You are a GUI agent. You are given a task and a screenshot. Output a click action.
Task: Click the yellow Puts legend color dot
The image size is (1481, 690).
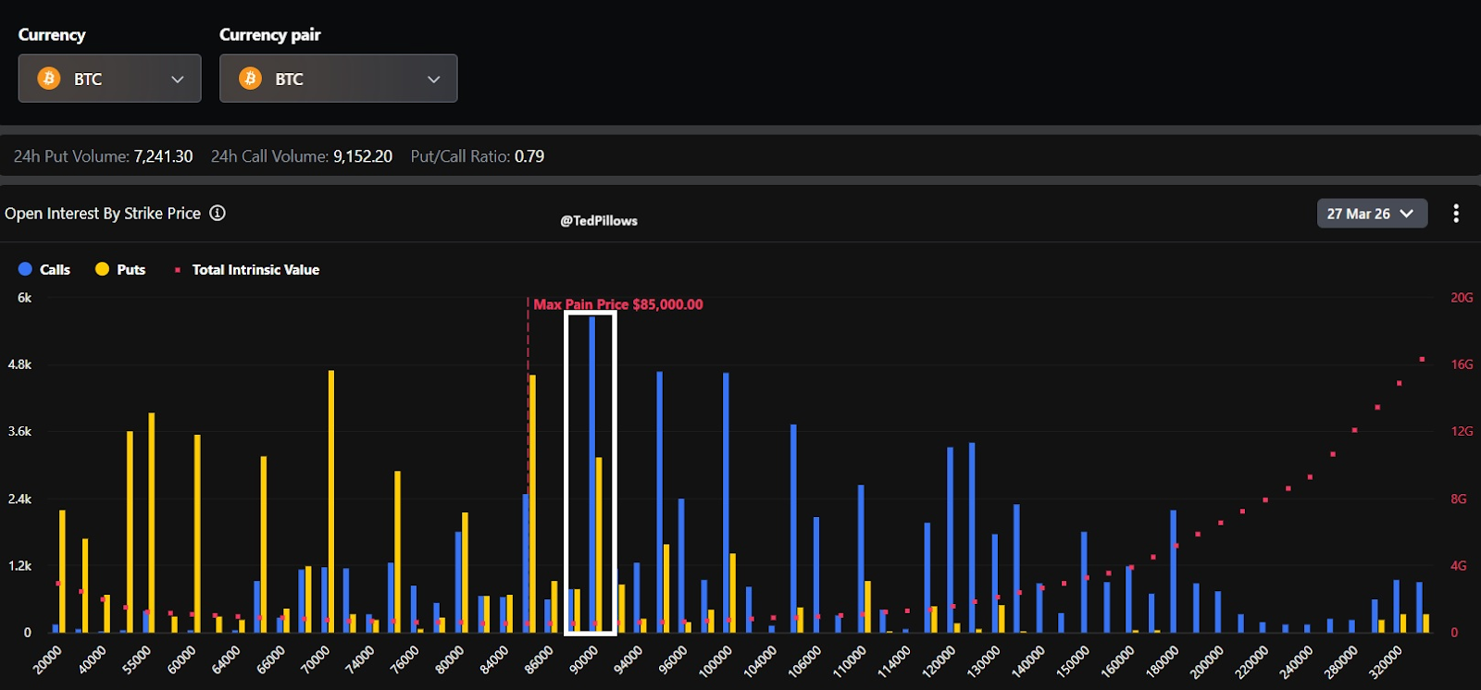point(102,269)
